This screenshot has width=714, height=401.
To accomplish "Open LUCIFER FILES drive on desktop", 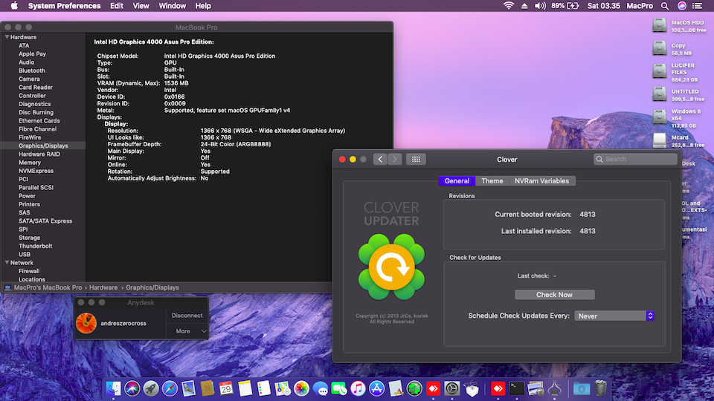I will 660,71.
